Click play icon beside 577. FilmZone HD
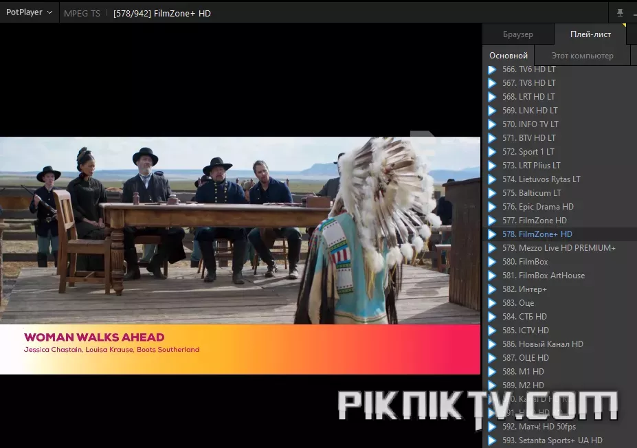This screenshot has height=448, width=637. (x=492, y=221)
